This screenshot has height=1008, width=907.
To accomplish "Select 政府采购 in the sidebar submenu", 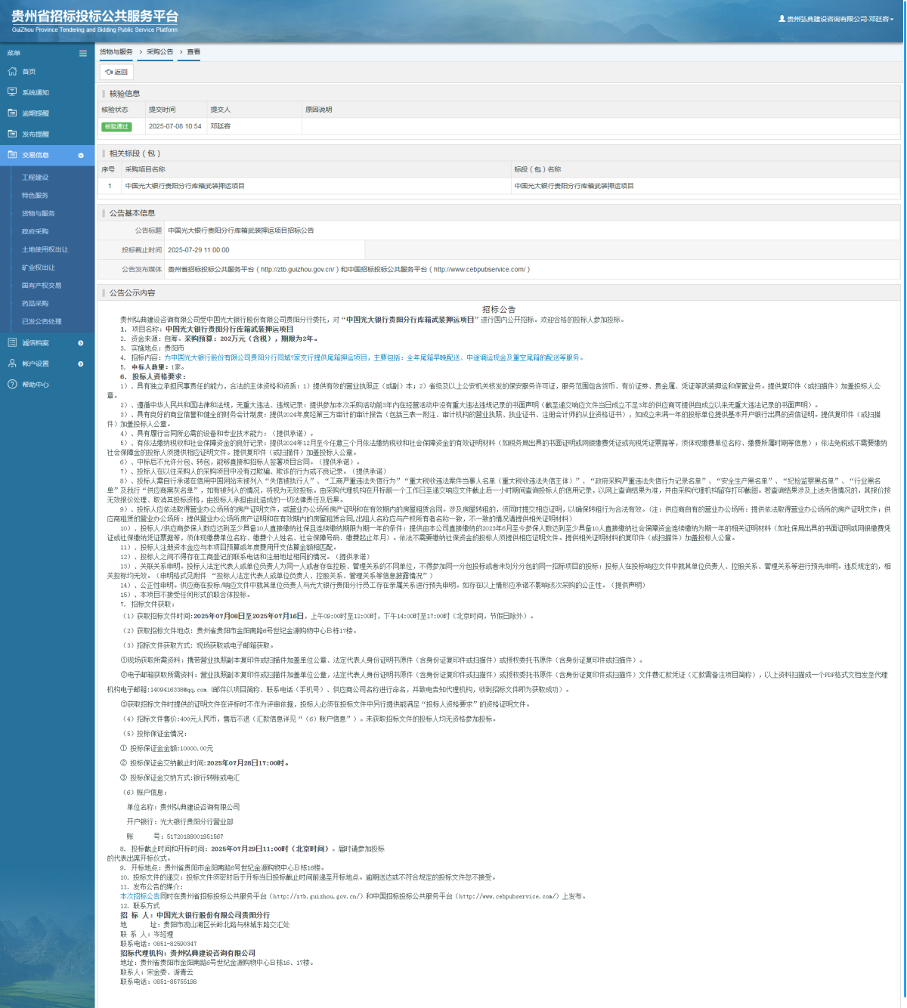I will coord(35,231).
